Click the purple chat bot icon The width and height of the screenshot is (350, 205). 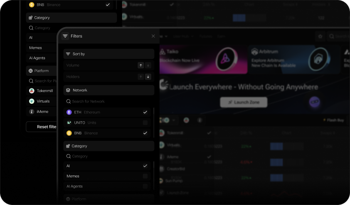click(314, 102)
